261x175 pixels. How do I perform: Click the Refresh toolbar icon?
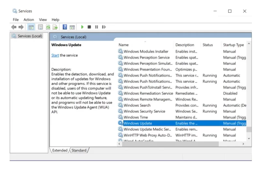point(48,27)
